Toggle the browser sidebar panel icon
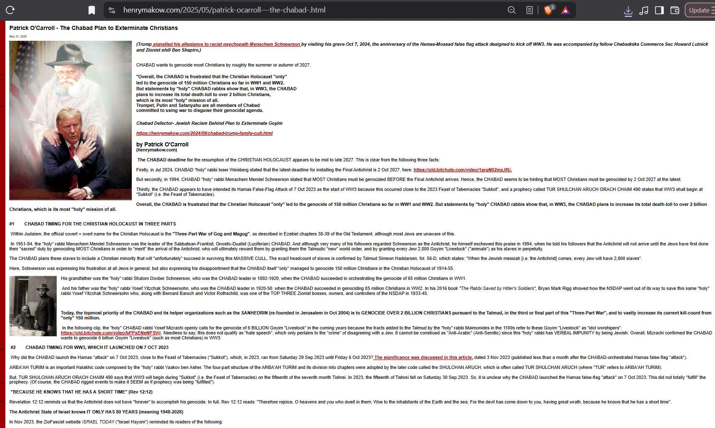 click(659, 10)
